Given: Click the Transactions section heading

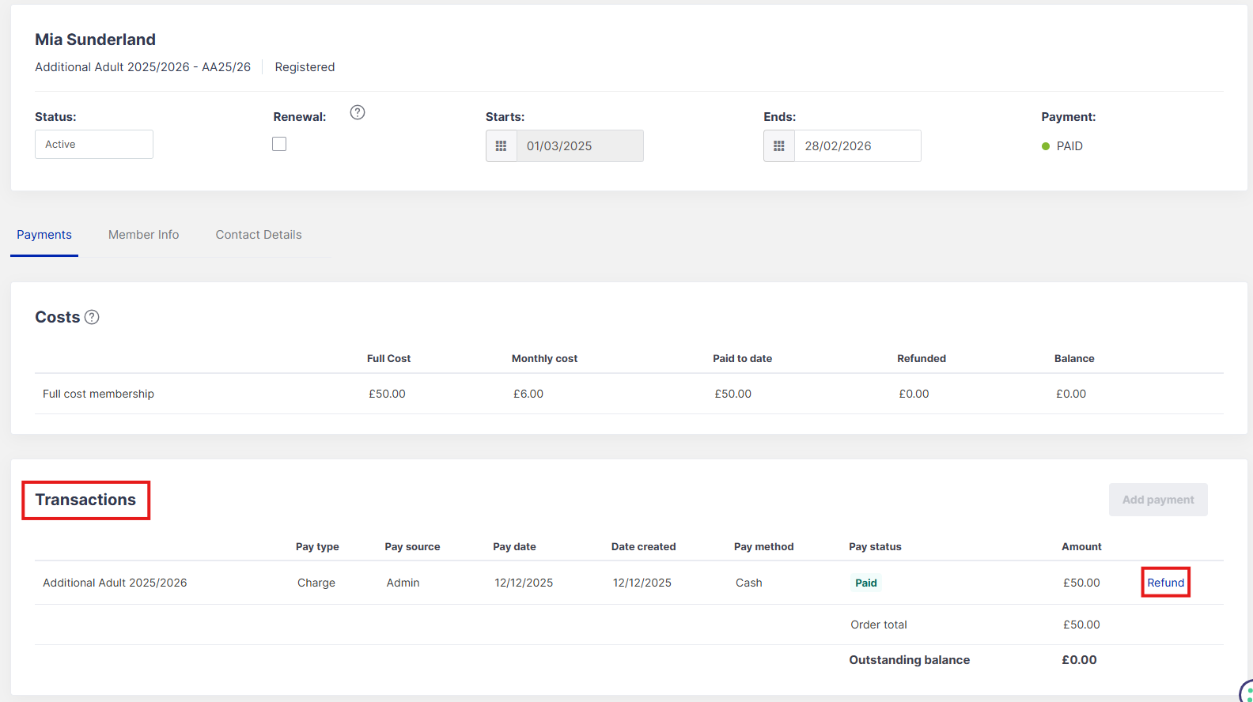Looking at the screenshot, I should point(85,500).
